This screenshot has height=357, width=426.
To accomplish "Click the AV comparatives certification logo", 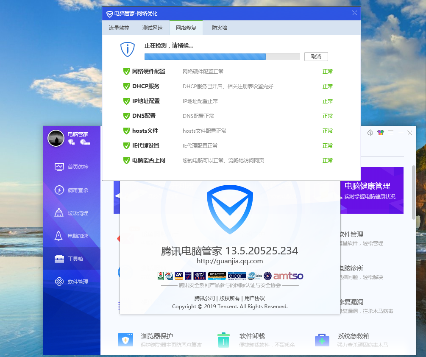I will click(x=179, y=276).
